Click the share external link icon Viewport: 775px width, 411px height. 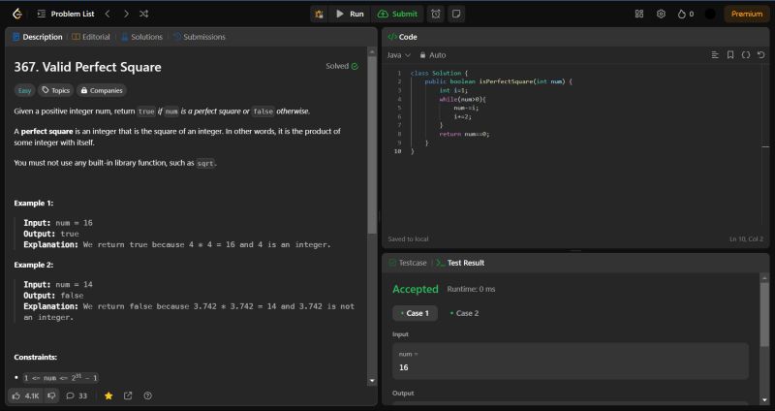click(128, 395)
